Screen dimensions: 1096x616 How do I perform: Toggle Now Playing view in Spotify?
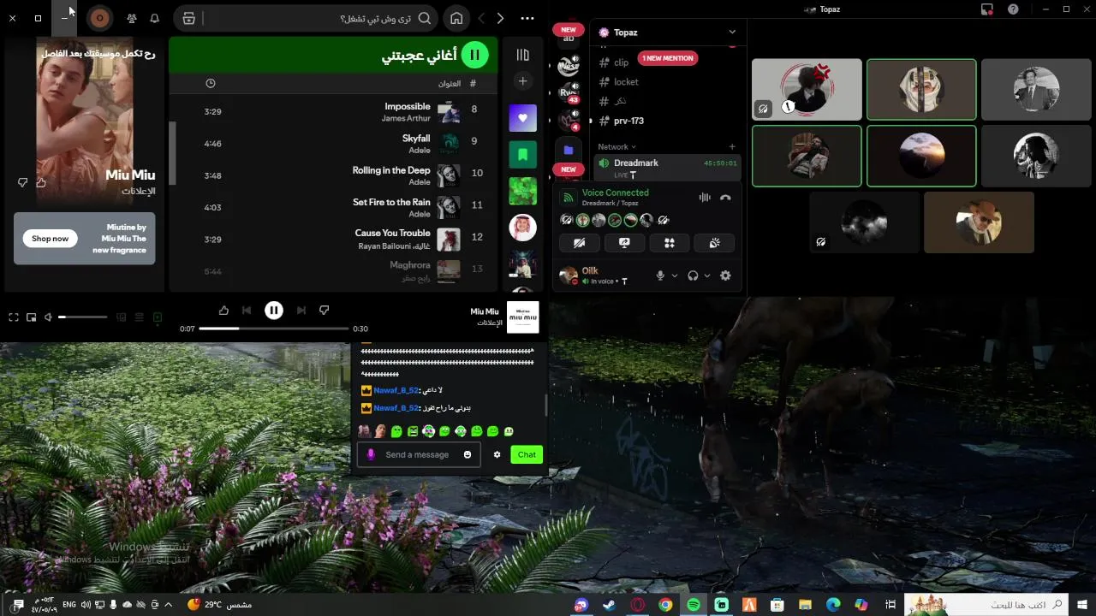coord(158,317)
